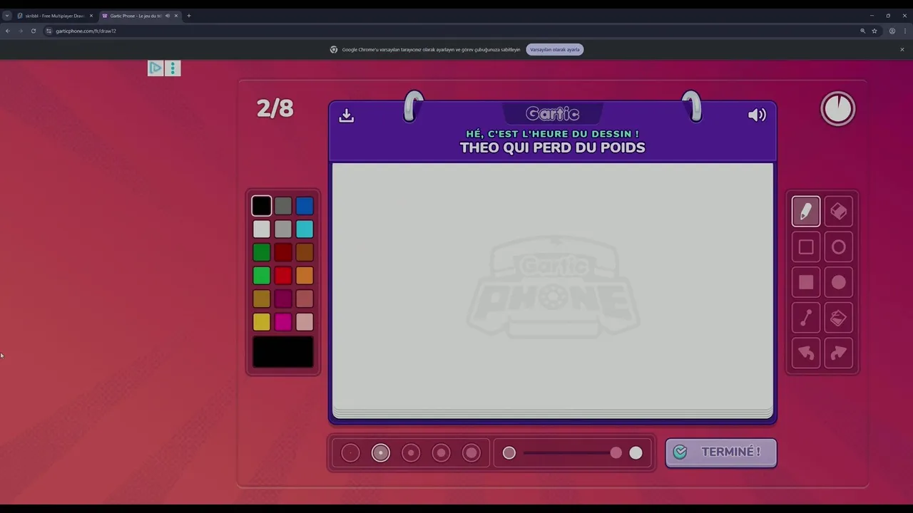This screenshot has width=913, height=513.
Task: Pick the white color swatch
Action: click(262, 229)
